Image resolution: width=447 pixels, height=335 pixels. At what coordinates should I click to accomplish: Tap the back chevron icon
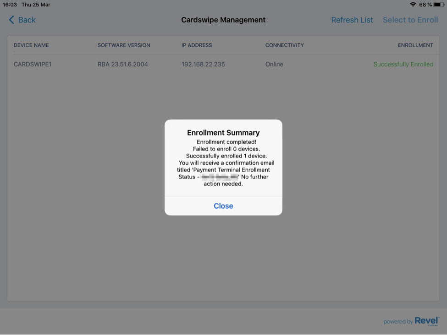11,20
